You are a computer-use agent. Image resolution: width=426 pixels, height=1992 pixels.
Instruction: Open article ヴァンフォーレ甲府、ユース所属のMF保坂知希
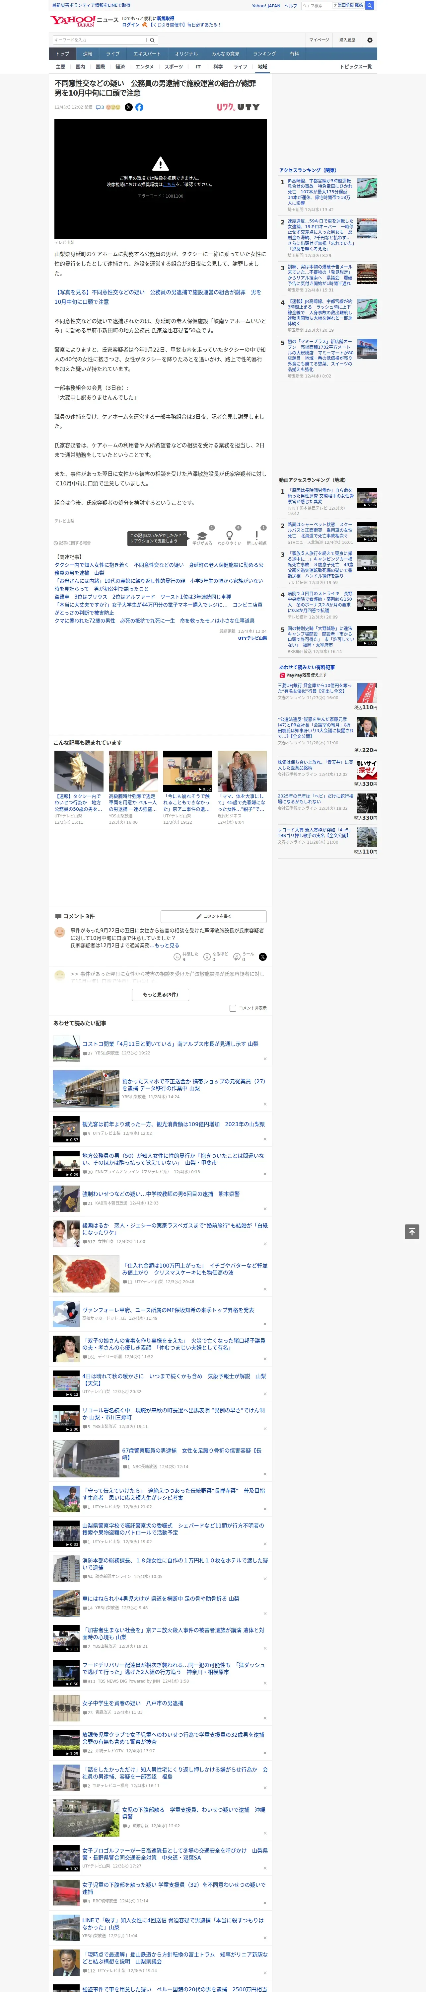168,1310
